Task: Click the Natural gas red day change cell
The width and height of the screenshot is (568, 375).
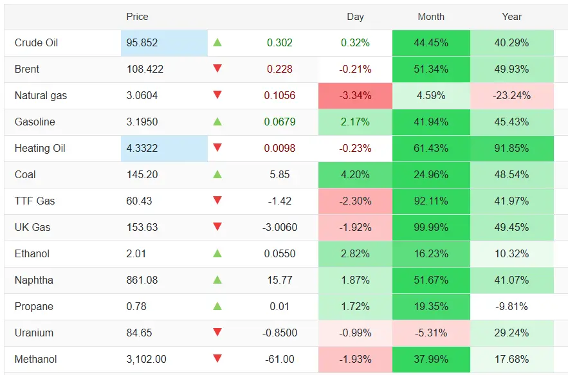Action: click(x=355, y=96)
